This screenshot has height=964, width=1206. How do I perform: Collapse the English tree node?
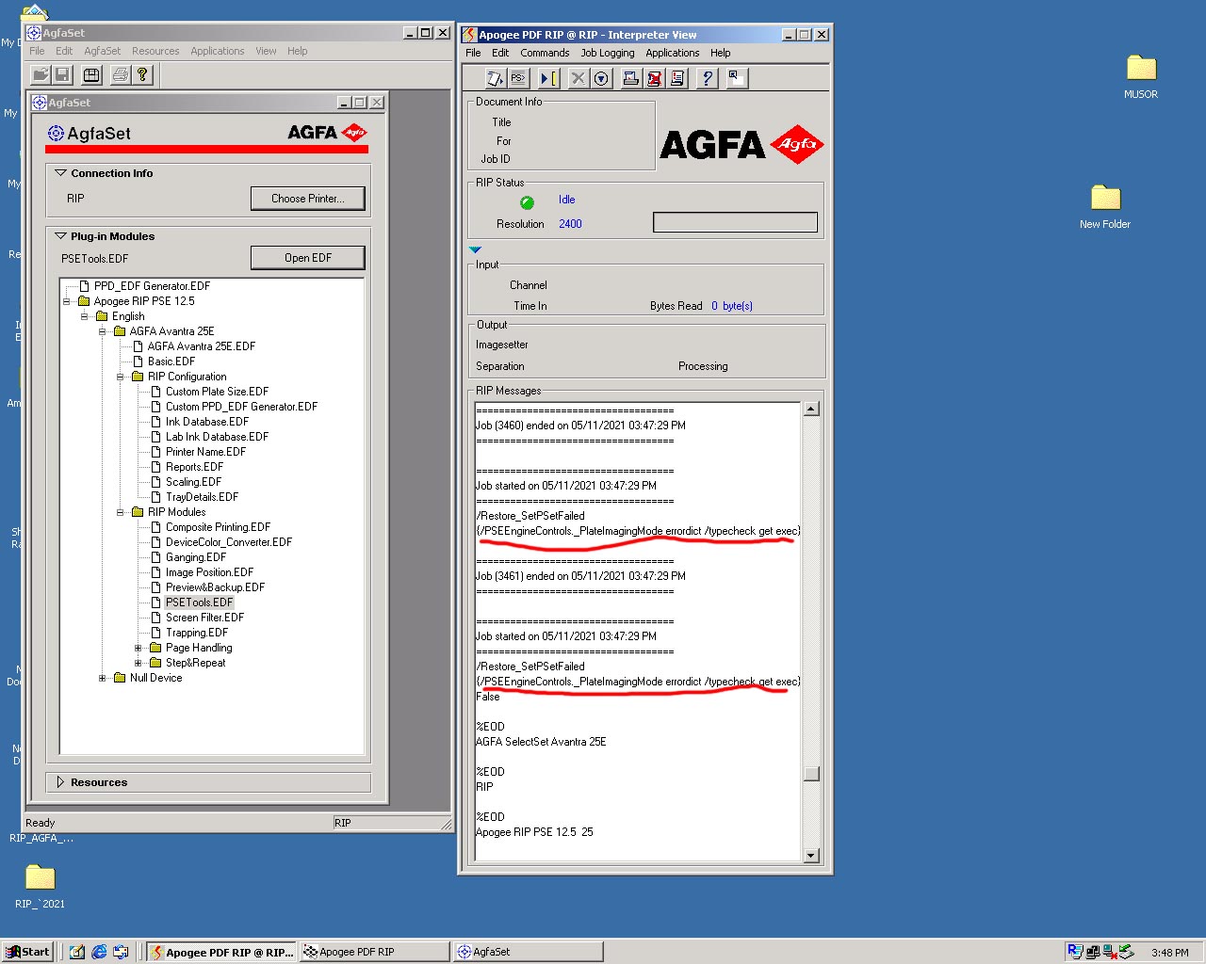click(x=85, y=316)
